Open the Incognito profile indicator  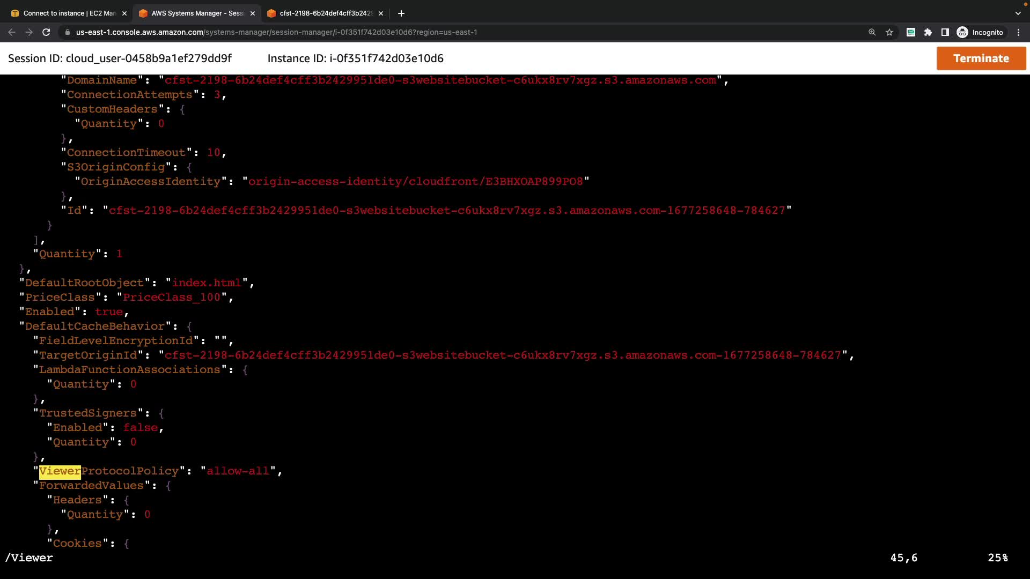(x=981, y=32)
